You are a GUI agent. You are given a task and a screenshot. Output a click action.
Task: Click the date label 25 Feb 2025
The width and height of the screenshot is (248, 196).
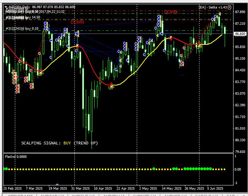[x=12, y=189]
